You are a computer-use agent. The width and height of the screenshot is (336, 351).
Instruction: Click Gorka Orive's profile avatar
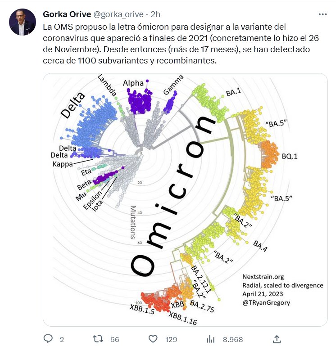pyautogui.click(x=23, y=22)
